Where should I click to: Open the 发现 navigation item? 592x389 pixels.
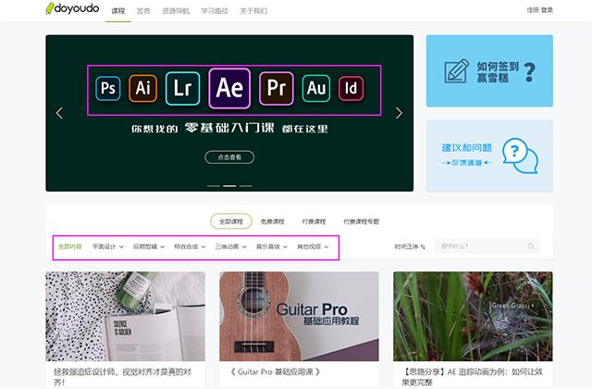143,11
